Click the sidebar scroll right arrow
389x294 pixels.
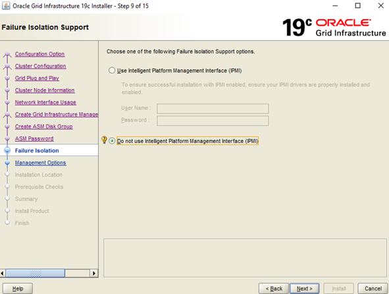[x=93, y=274]
